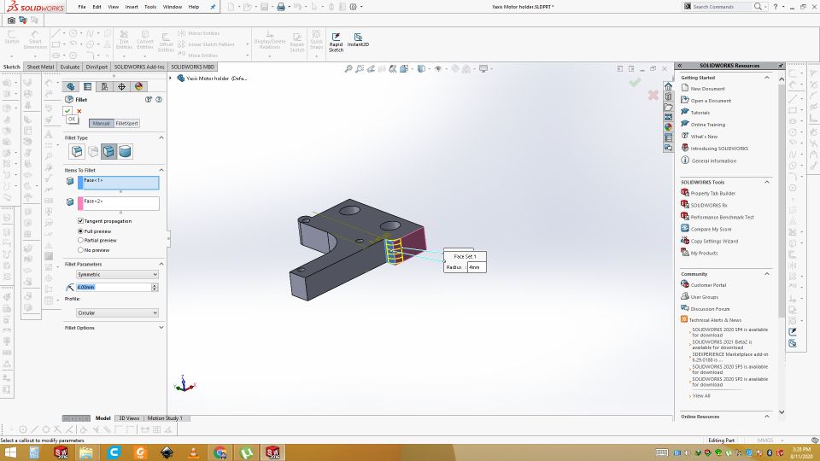Accept with confirmation corner green check
The image size is (820, 461).
635,83
